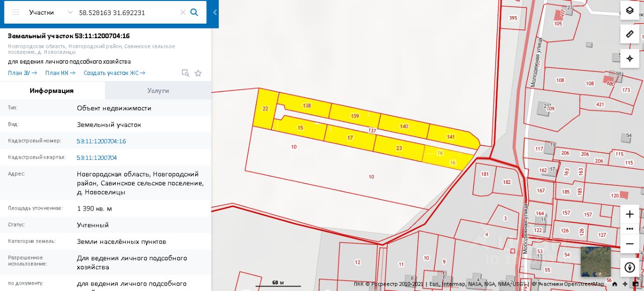Open cadastral quarter link 53:11:1200704

pyautogui.click(x=97, y=158)
